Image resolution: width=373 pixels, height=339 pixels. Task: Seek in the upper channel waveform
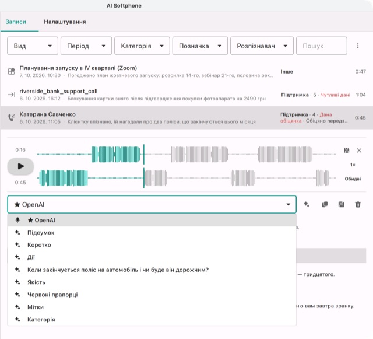point(186,155)
